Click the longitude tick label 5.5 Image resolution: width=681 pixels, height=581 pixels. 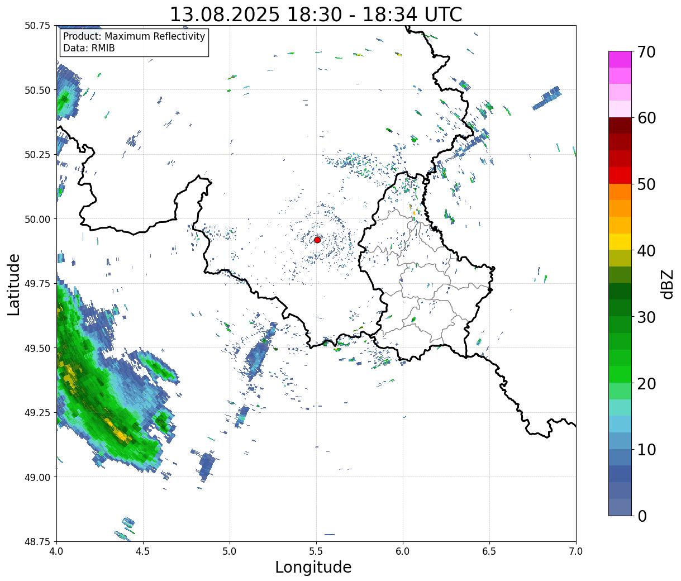coord(316,551)
